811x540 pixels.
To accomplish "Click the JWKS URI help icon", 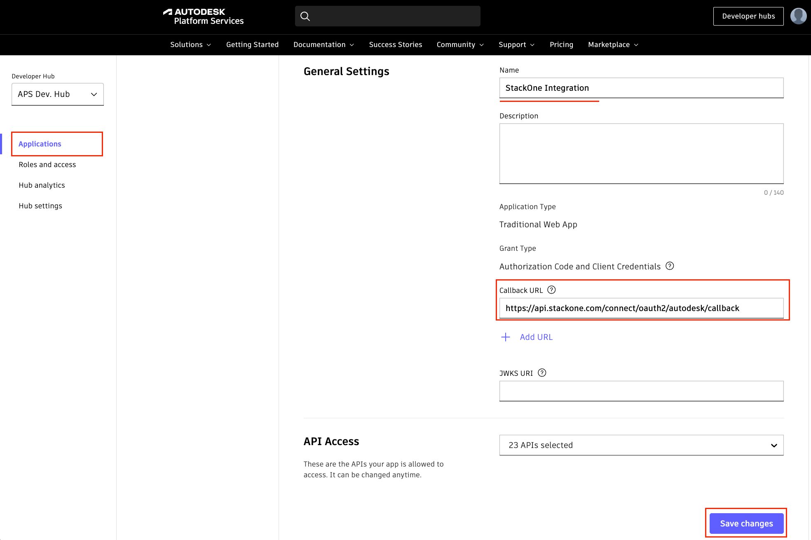I will pos(542,373).
